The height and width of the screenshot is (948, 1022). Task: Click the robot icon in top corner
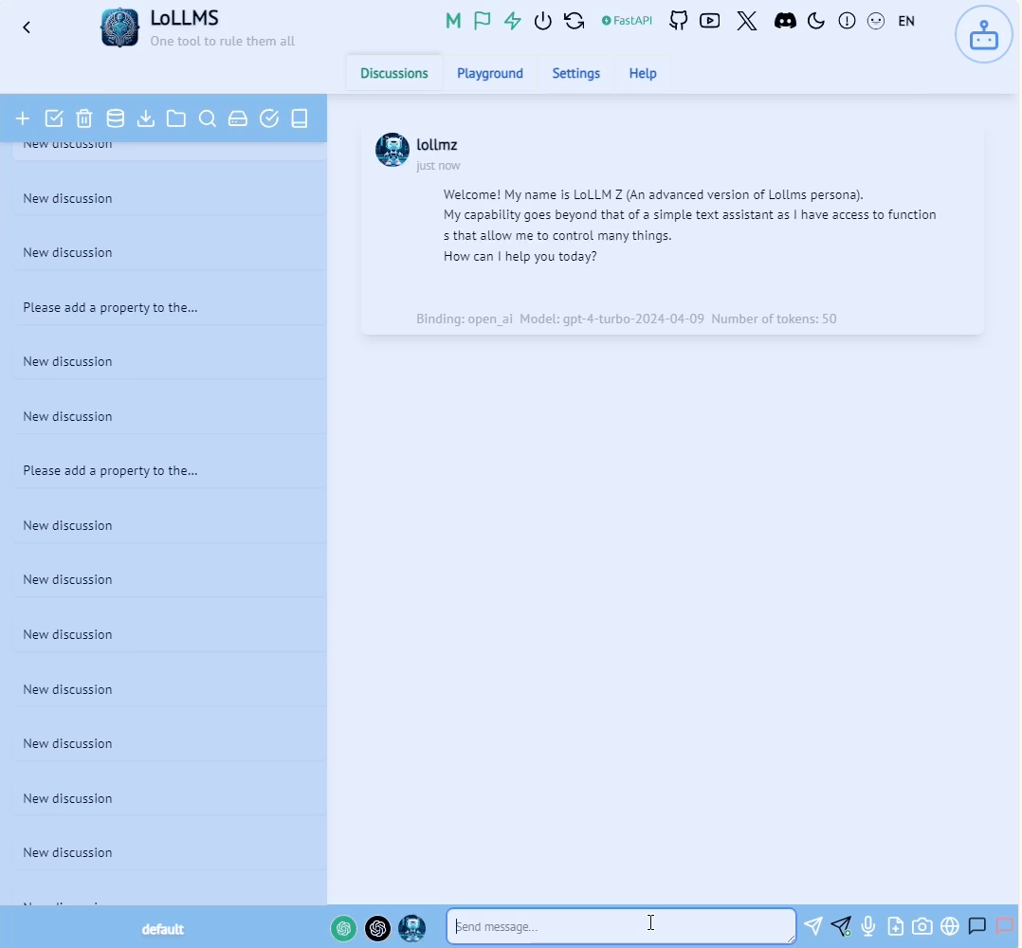point(983,34)
